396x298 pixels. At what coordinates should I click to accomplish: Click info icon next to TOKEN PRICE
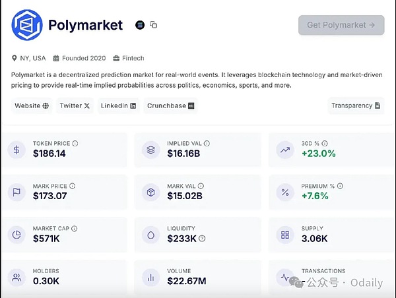click(x=75, y=143)
